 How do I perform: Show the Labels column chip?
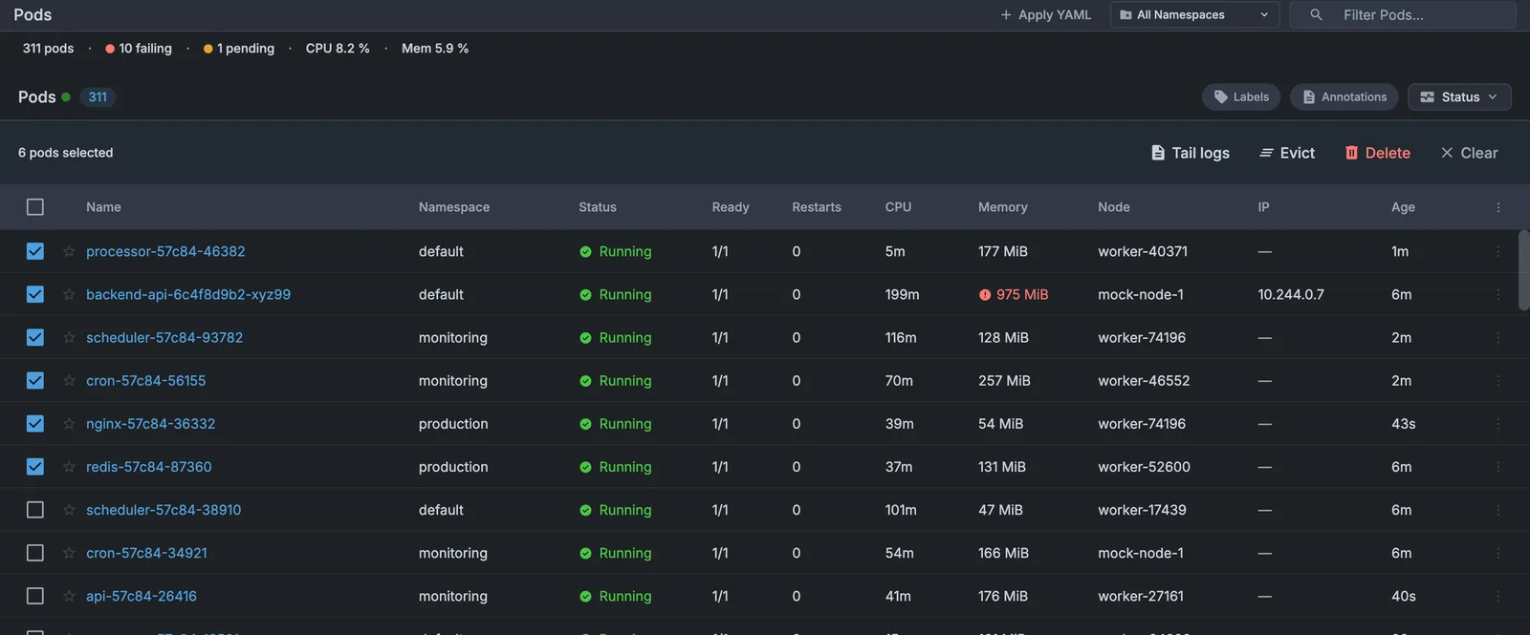click(x=1241, y=97)
